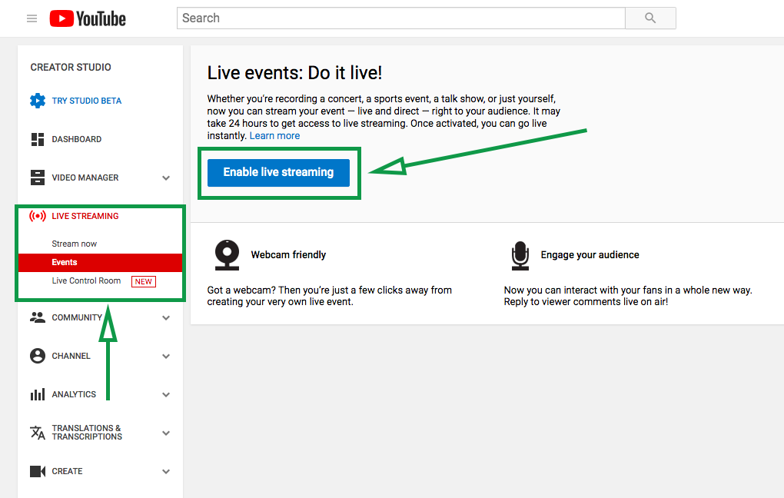784x498 pixels.
Task: Open the LIVE STREAMING section label
Action: (85, 216)
